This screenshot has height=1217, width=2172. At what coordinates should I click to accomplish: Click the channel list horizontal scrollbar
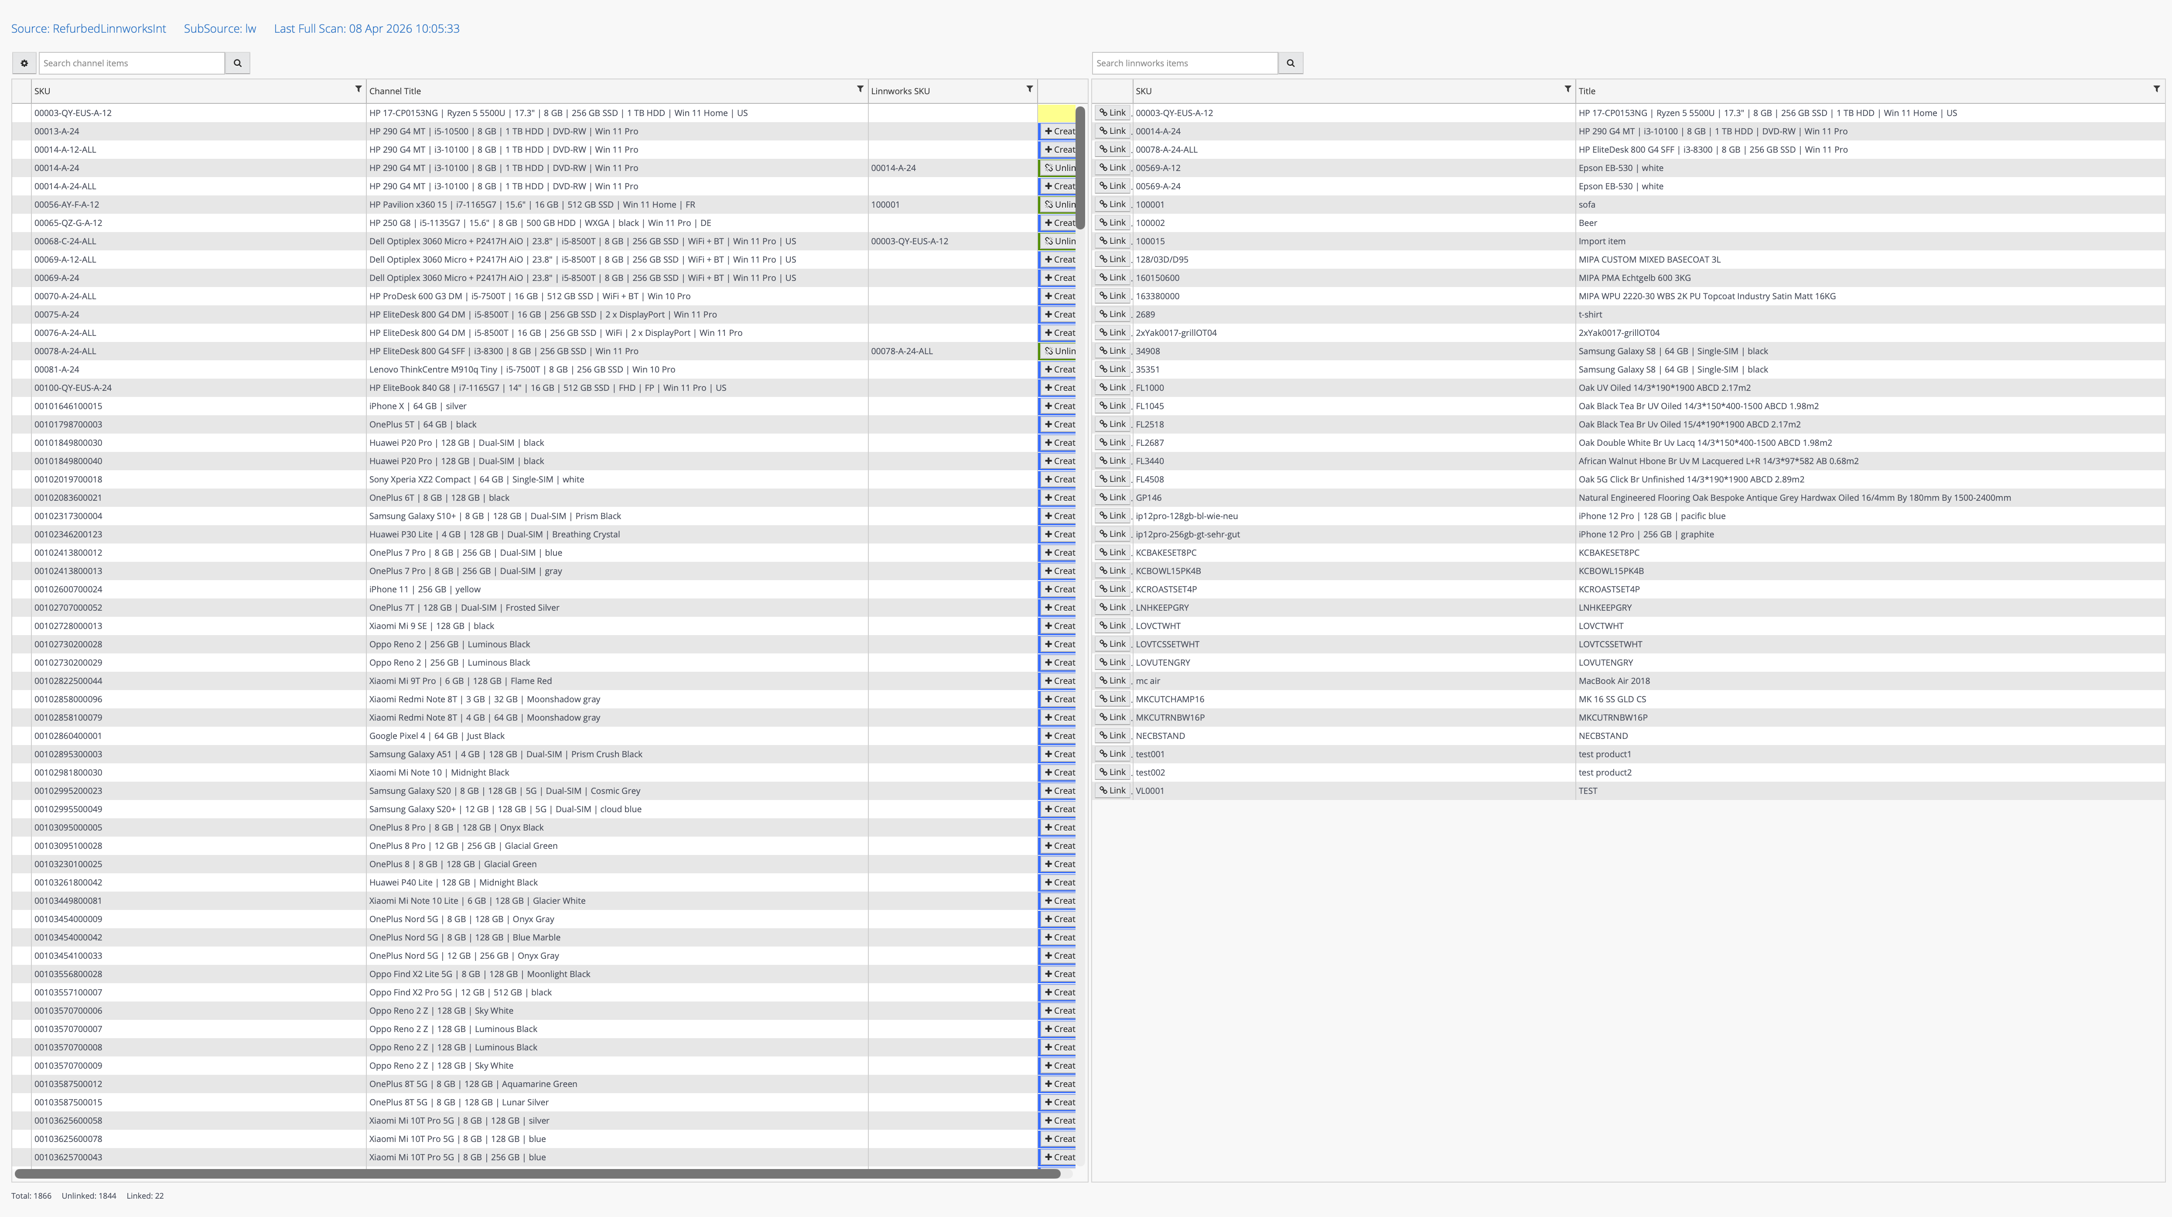(537, 1174)
